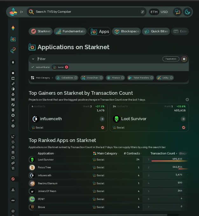Open the Focus Tree table row
Screen dimensions: 199x216
coord(109,167)
